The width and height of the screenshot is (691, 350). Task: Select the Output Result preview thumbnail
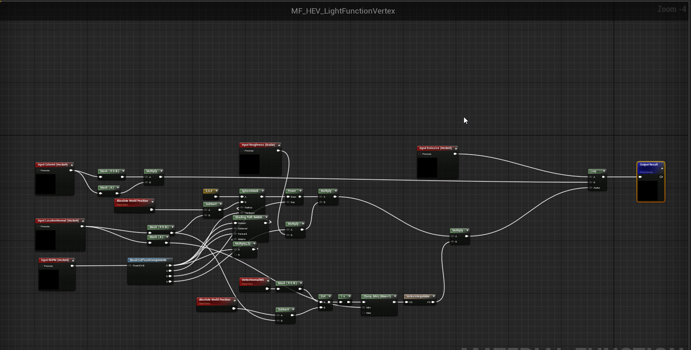point(648,191)
